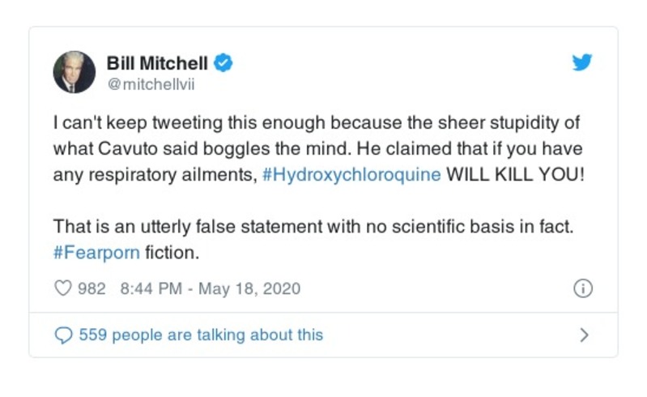Open Bill Mitchell's profile photo
Image resolution: width=647 pixels, height=397 pixels.
point(74,72)
